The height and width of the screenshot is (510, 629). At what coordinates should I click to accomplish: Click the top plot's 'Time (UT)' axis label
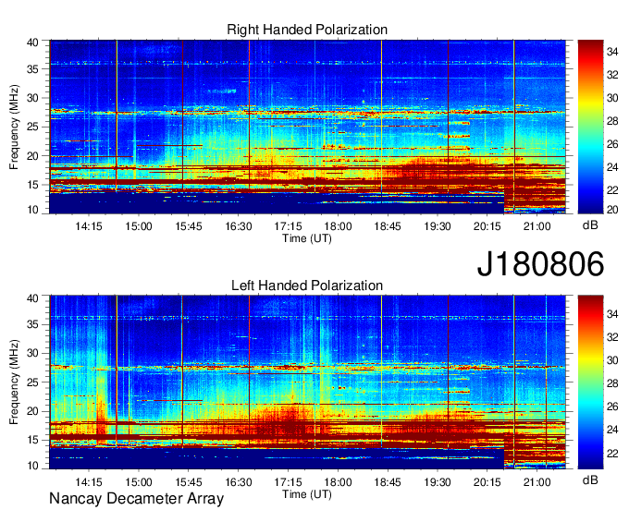307,238
